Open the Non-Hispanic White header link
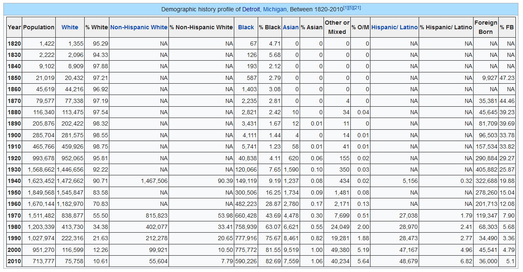 click(x=139, y=27)
